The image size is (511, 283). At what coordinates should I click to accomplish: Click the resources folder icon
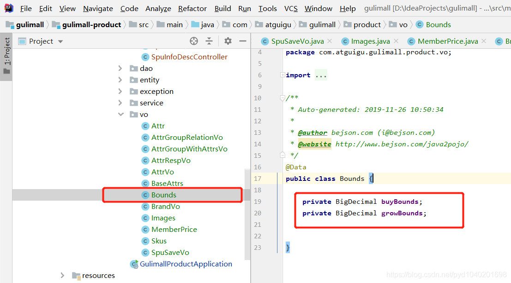76,276
